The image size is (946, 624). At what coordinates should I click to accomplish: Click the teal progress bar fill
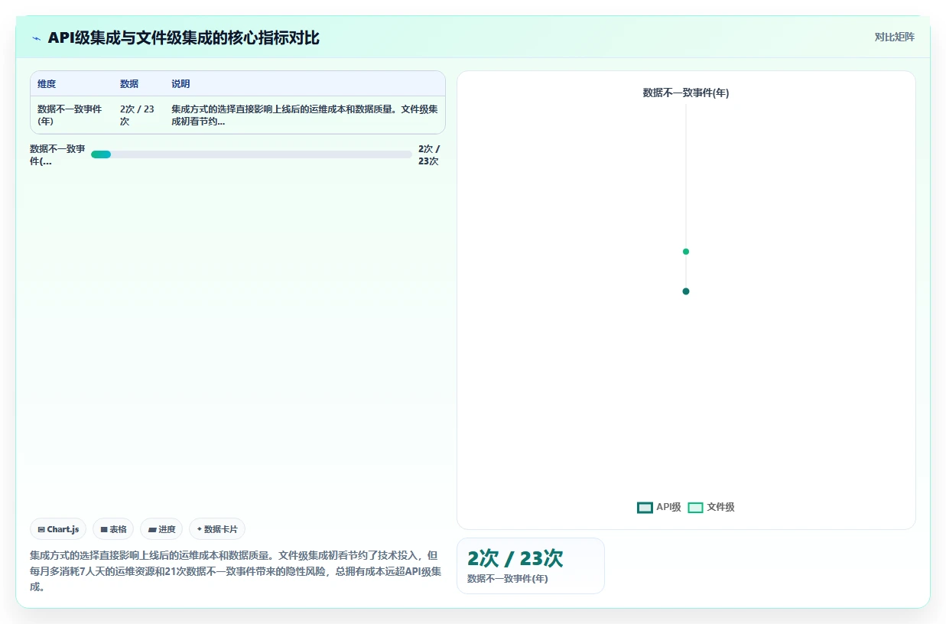(101, 154)
